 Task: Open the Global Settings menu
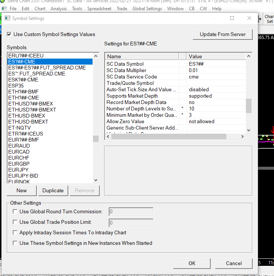click(x=147, y=8)
